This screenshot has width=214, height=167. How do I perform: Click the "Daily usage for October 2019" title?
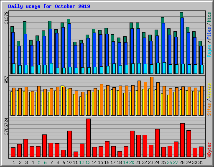point(49,6)
